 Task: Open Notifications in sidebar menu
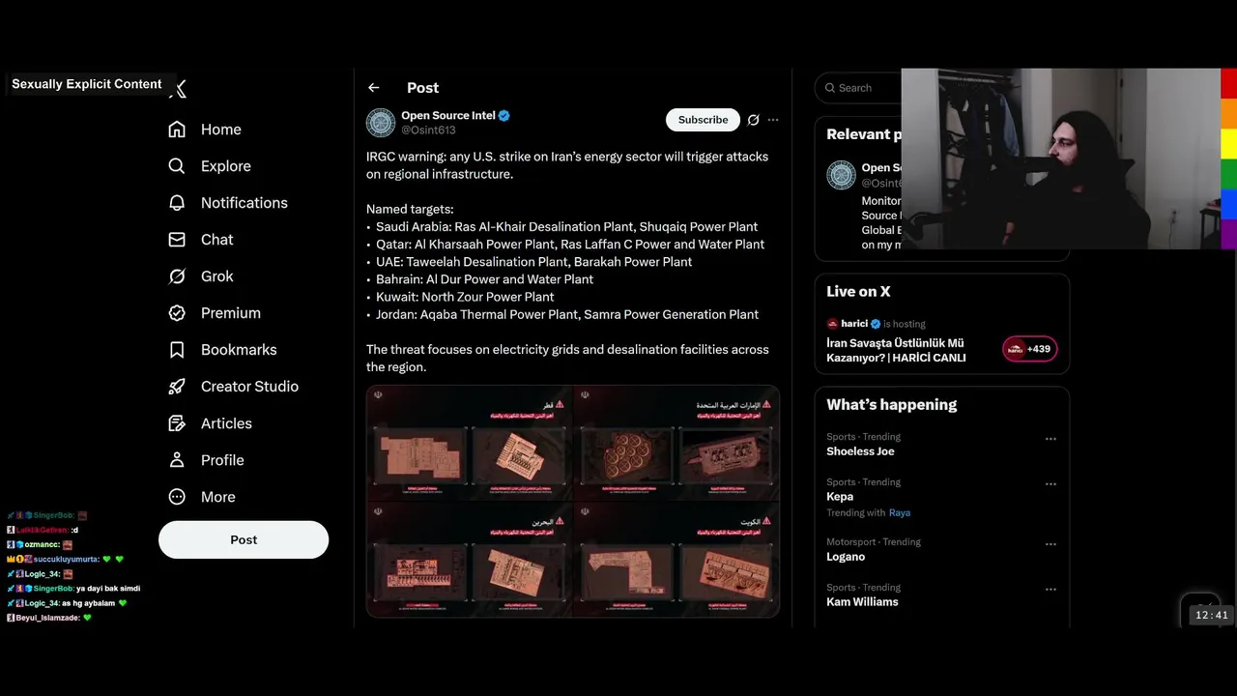click(245, 203)
